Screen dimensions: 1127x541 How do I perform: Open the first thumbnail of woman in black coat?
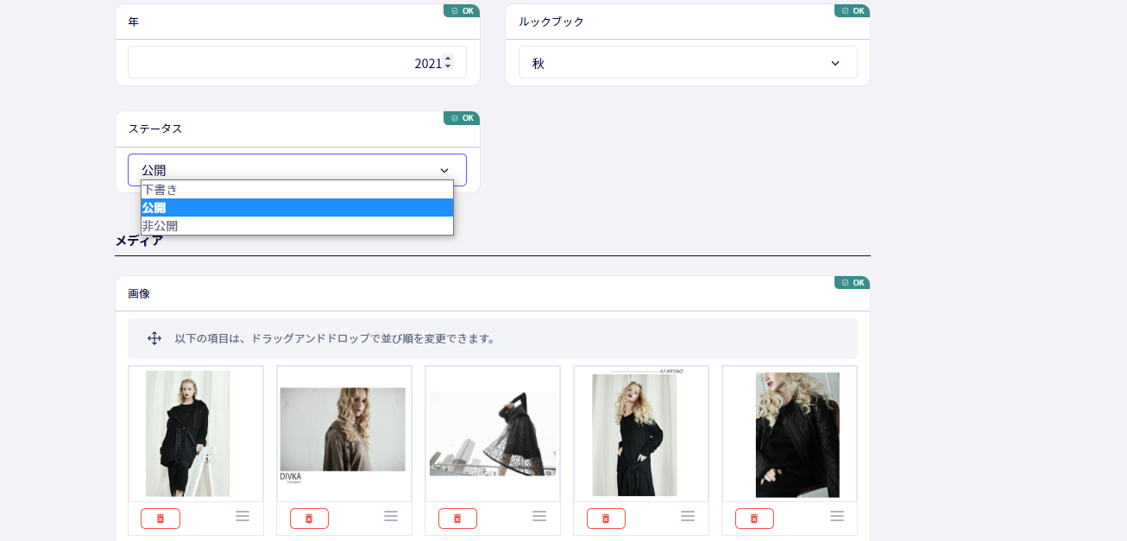pos(196,434)
